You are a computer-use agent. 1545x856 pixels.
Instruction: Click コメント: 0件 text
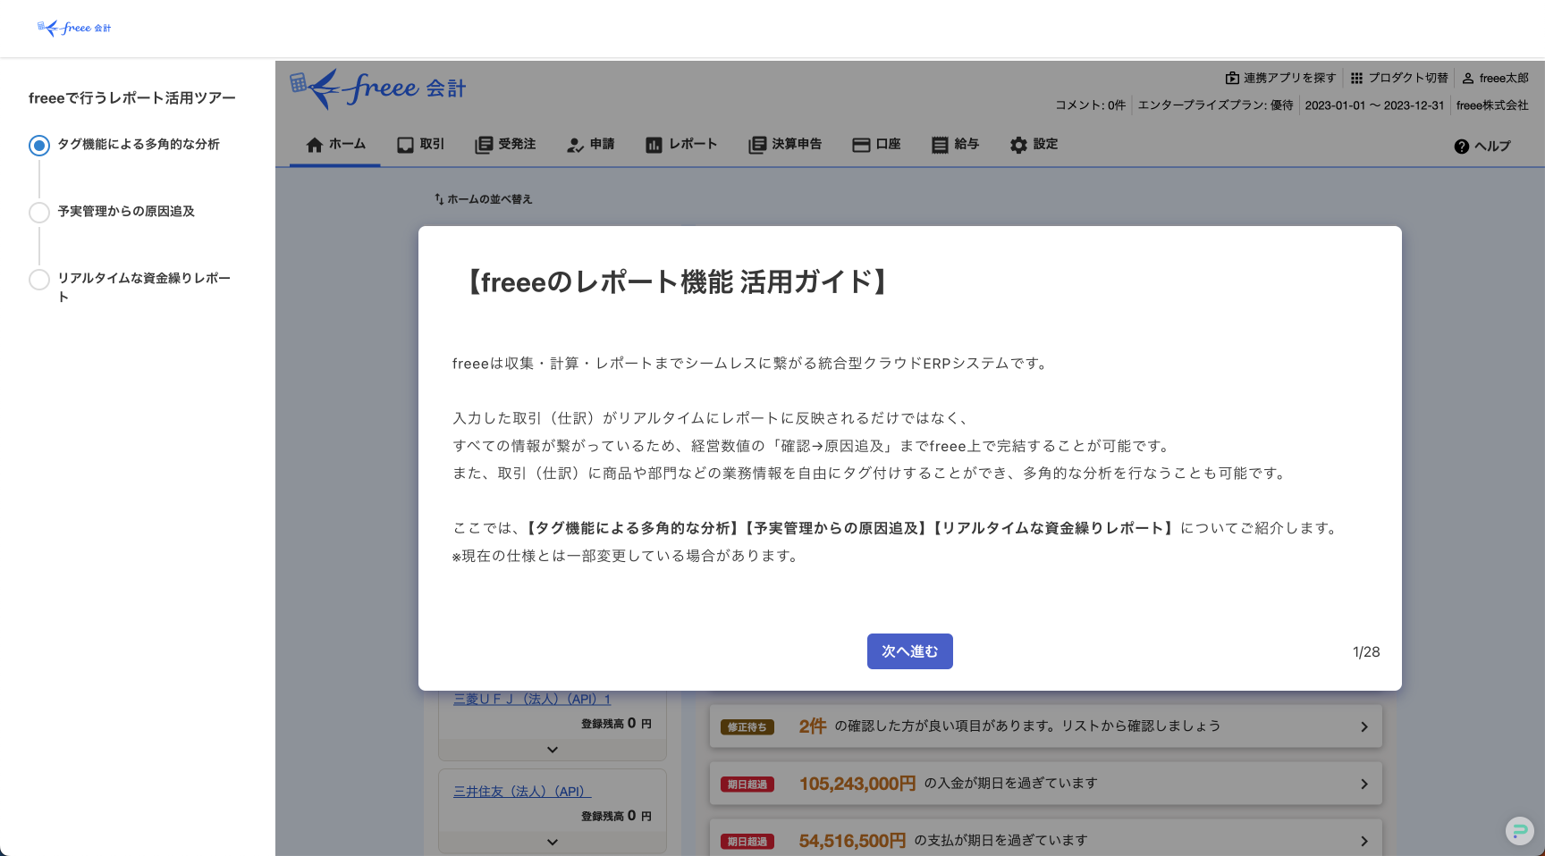[1090, 105]
